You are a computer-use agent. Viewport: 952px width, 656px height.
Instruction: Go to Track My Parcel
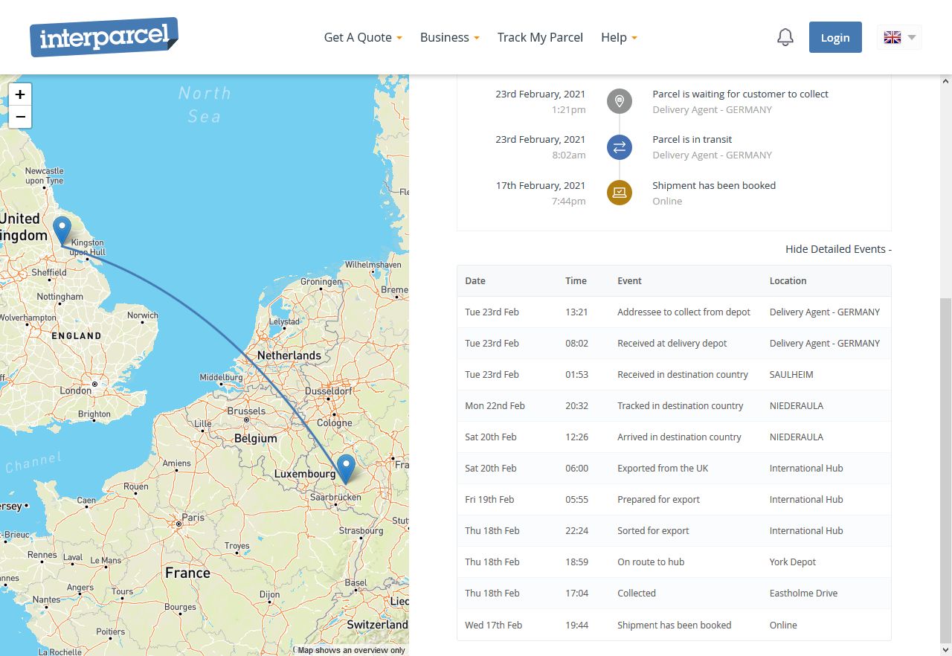(x=540, y=37)
